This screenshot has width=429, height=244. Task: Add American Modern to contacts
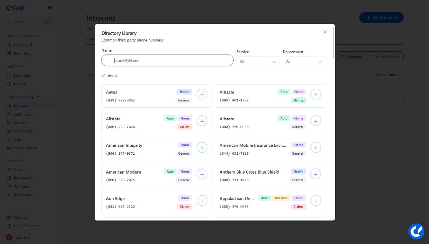(202, 174)
